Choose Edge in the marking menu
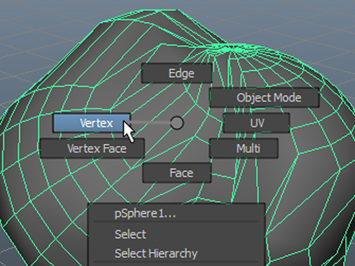 (177, 73)
